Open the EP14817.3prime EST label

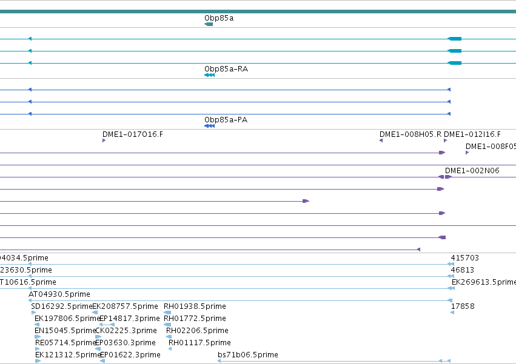[129, 319]
